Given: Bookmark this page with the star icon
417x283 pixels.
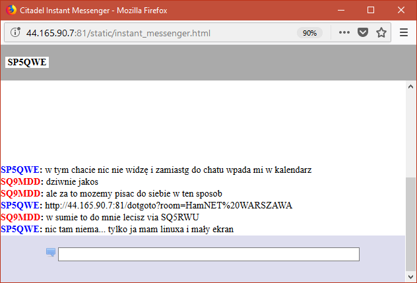Looking at the screenshot, I should pos(381,33).
